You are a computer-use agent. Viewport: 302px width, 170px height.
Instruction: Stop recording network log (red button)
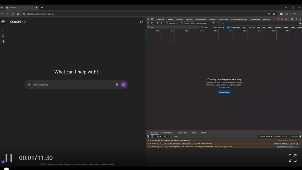pyautogui.click(x=148, y=23)
